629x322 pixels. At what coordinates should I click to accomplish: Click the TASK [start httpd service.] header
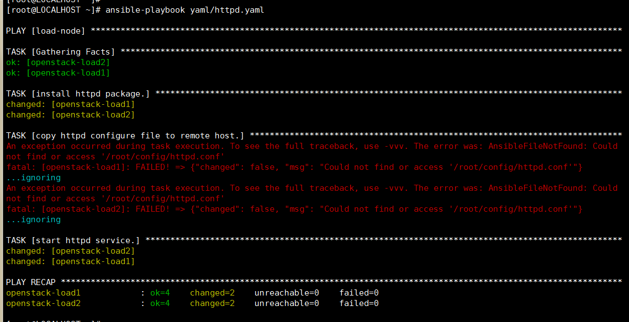coord(73,240)
